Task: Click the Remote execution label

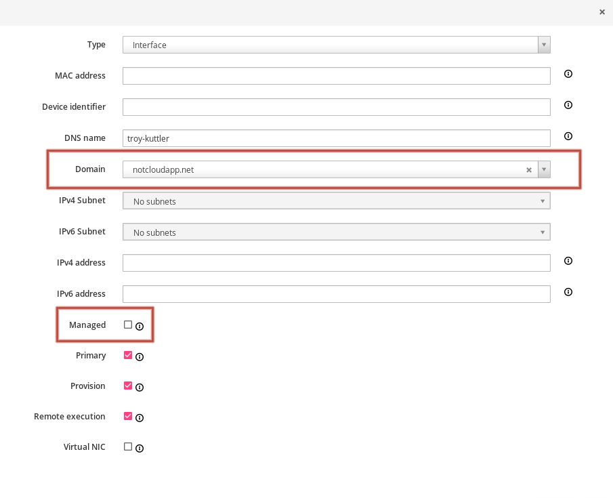Action: (x=70, y=416)
